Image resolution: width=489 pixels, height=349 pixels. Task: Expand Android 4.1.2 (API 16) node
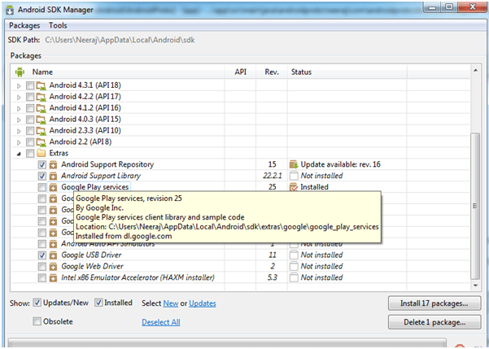point(19,108)
